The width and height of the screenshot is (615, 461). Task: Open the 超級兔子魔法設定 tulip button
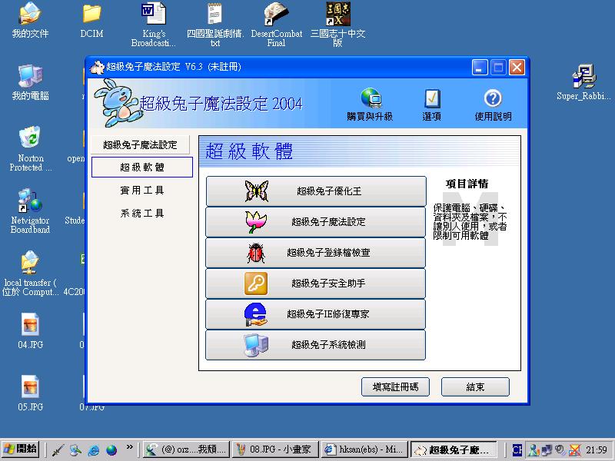click(316, 222)
